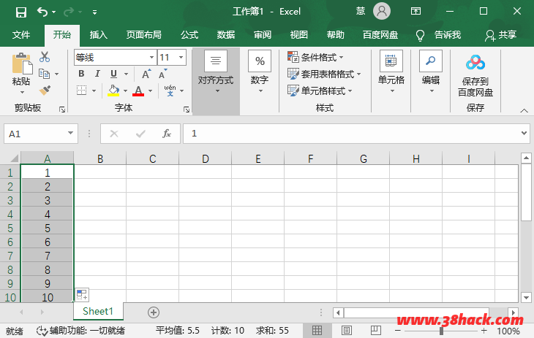534x338 pixels.
Task: Toggle Italic formatting
Action: point(97,74)
